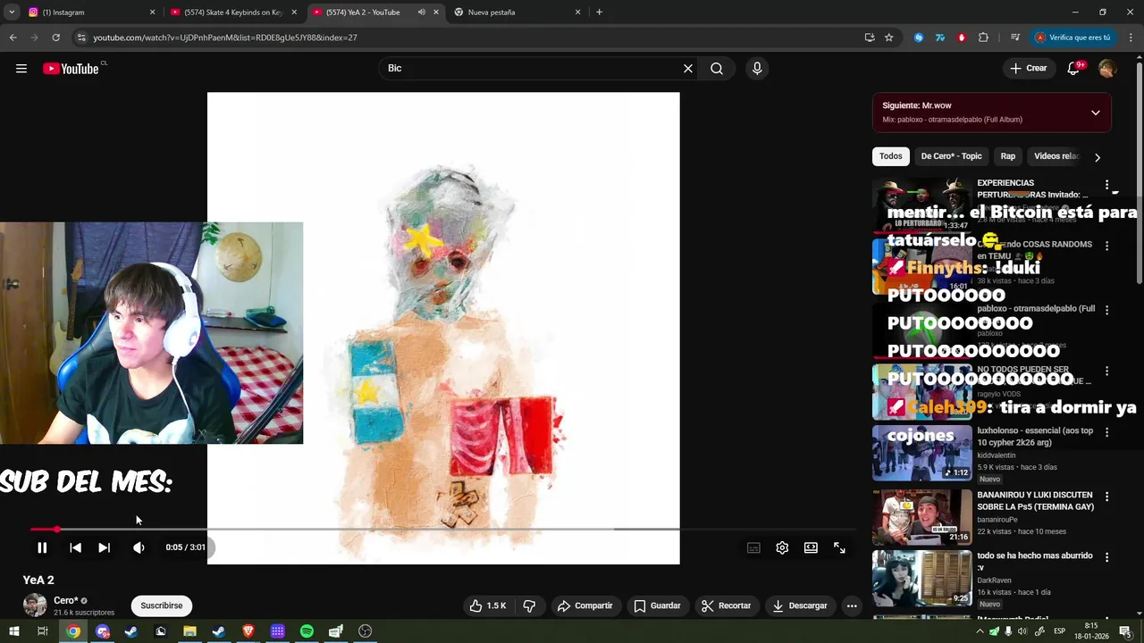The width and height of the screenshot is (1144, 643).
Task: Switch to theater mode
Action: tap(811, 547)
